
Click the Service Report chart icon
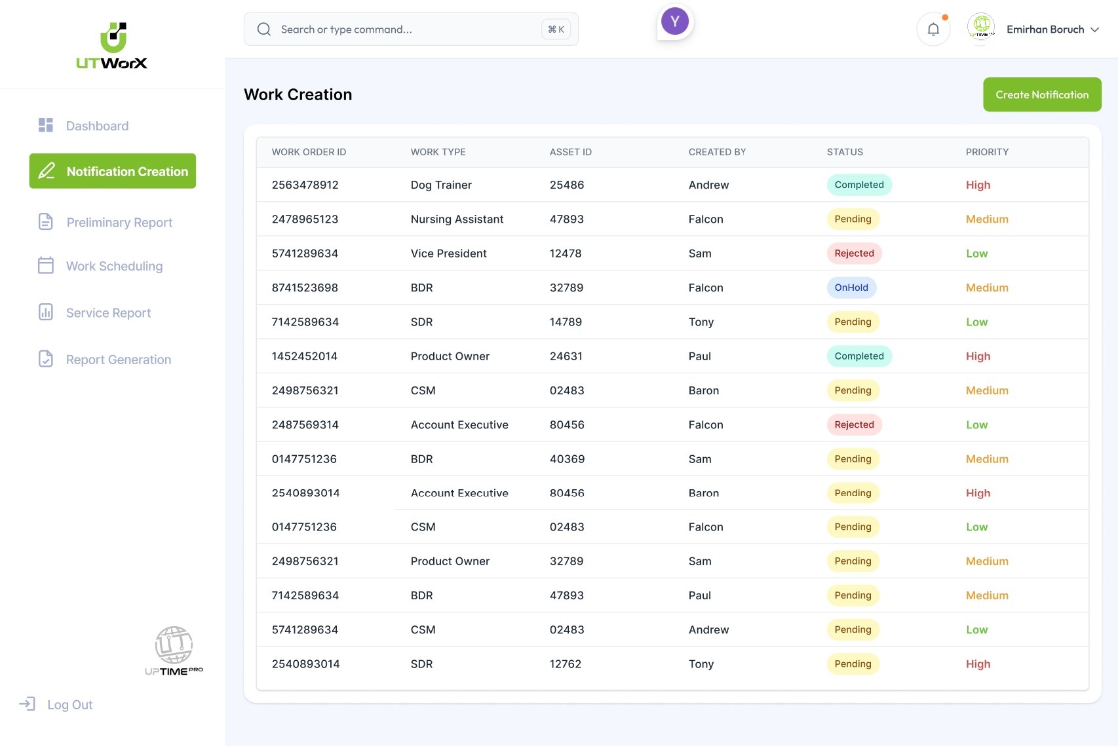pyautogui.click(x=46, y=312)
